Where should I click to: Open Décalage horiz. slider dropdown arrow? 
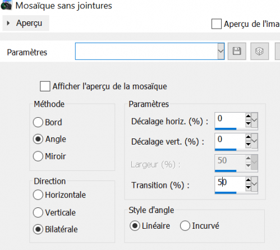point(254,120)
